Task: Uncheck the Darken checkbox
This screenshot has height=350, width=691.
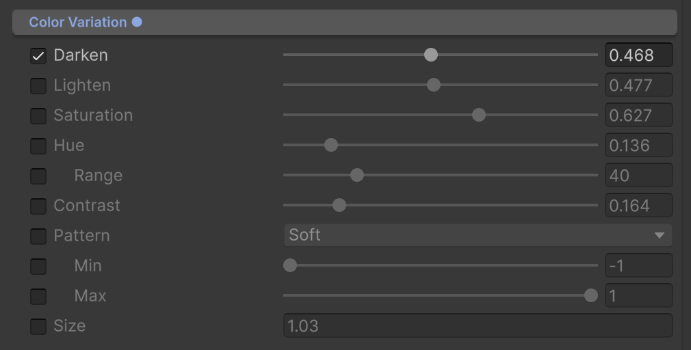Action: coord(38,56)
